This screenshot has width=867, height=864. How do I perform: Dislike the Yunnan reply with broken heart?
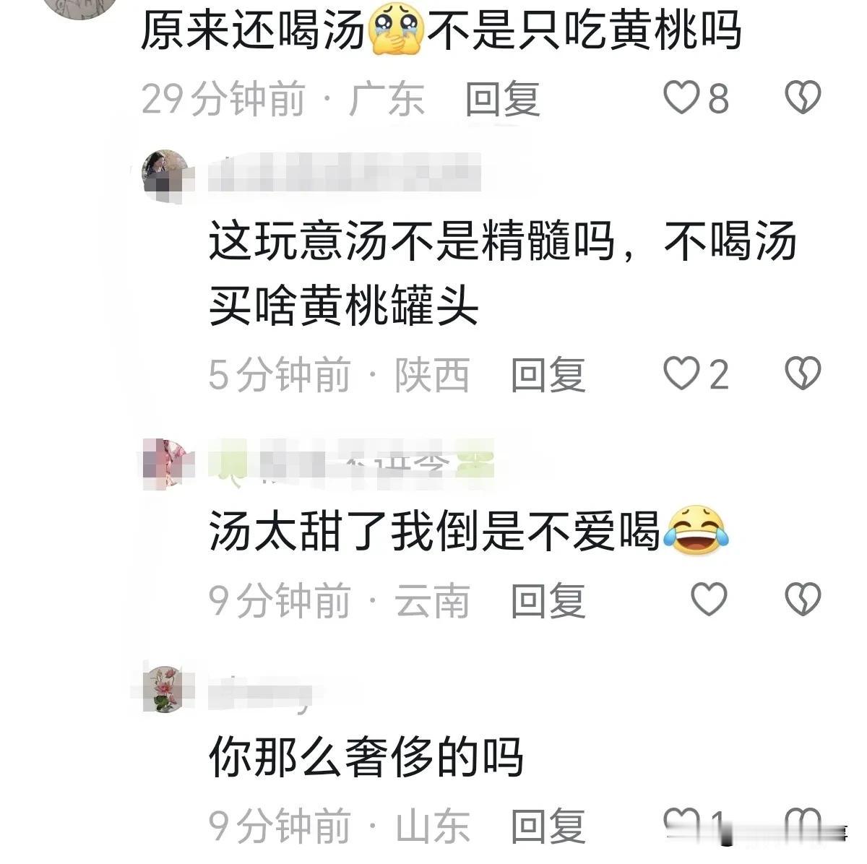click(803, 600)
